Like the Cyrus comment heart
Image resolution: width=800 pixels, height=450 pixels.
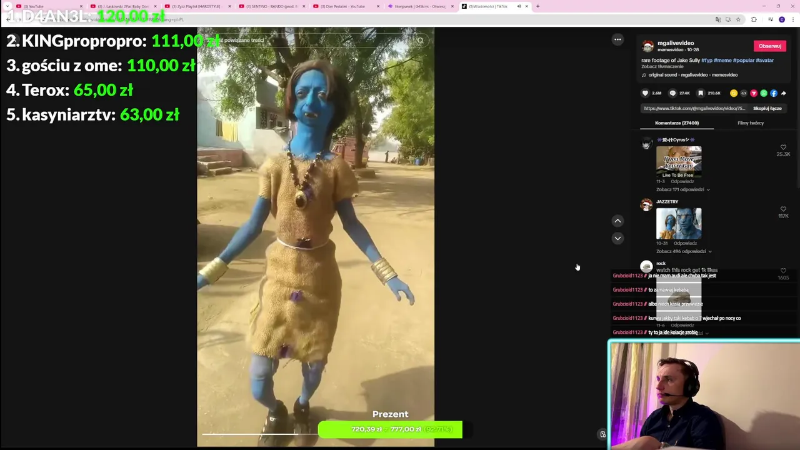783,147
